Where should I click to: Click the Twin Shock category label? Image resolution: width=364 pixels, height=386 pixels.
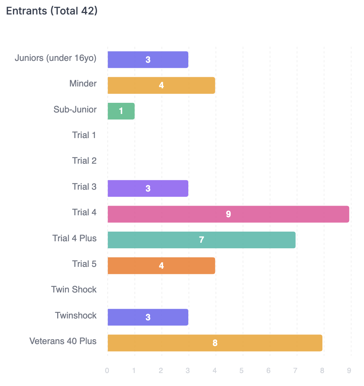74,289
